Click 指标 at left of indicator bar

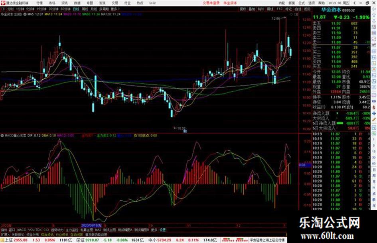click(4, 230)
